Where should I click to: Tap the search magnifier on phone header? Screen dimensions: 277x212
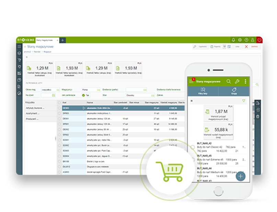click(x=229, y=82)
